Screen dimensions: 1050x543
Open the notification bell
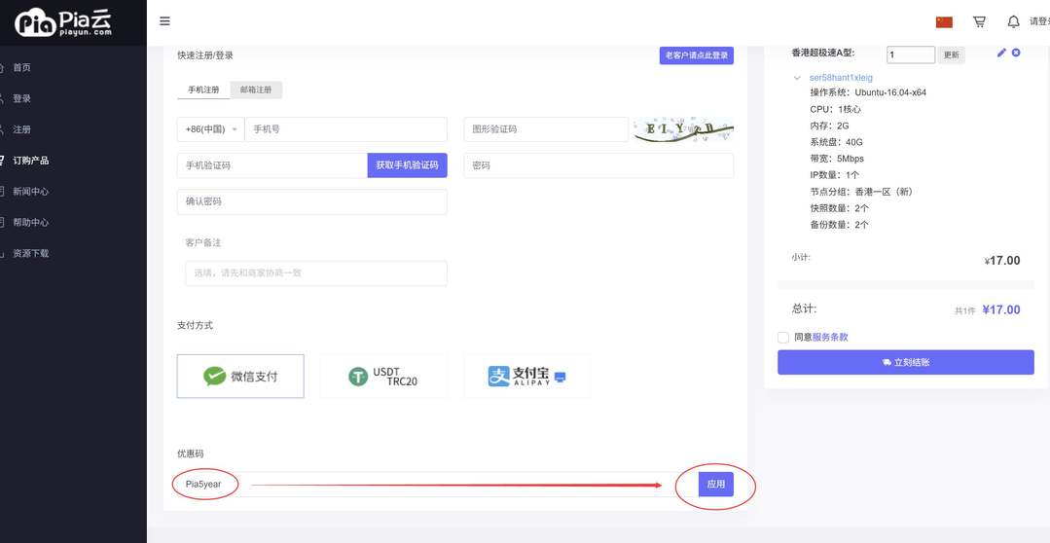coord(1013,21)
